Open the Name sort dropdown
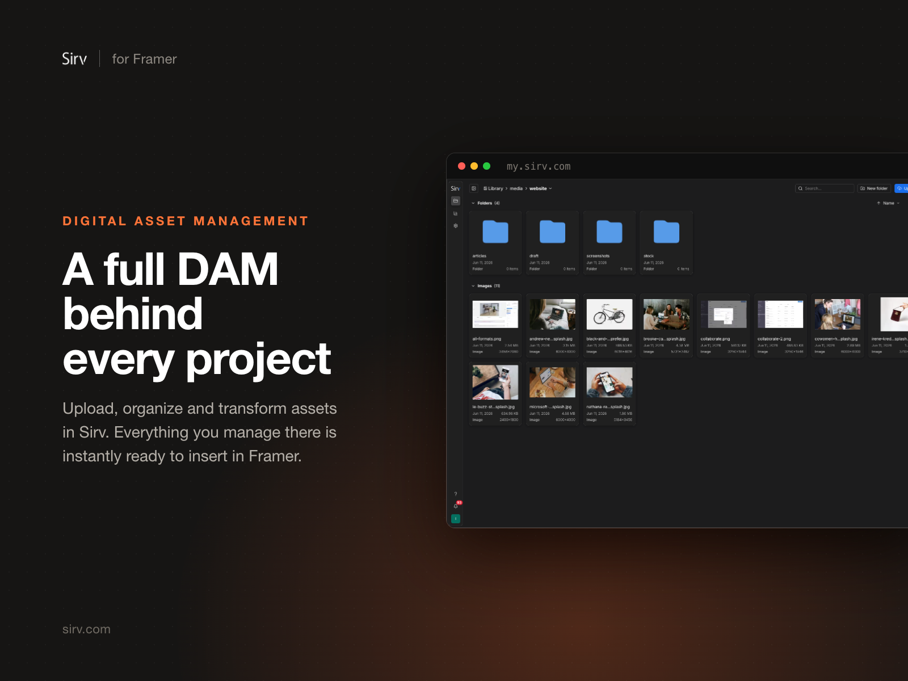 point(889,203)
